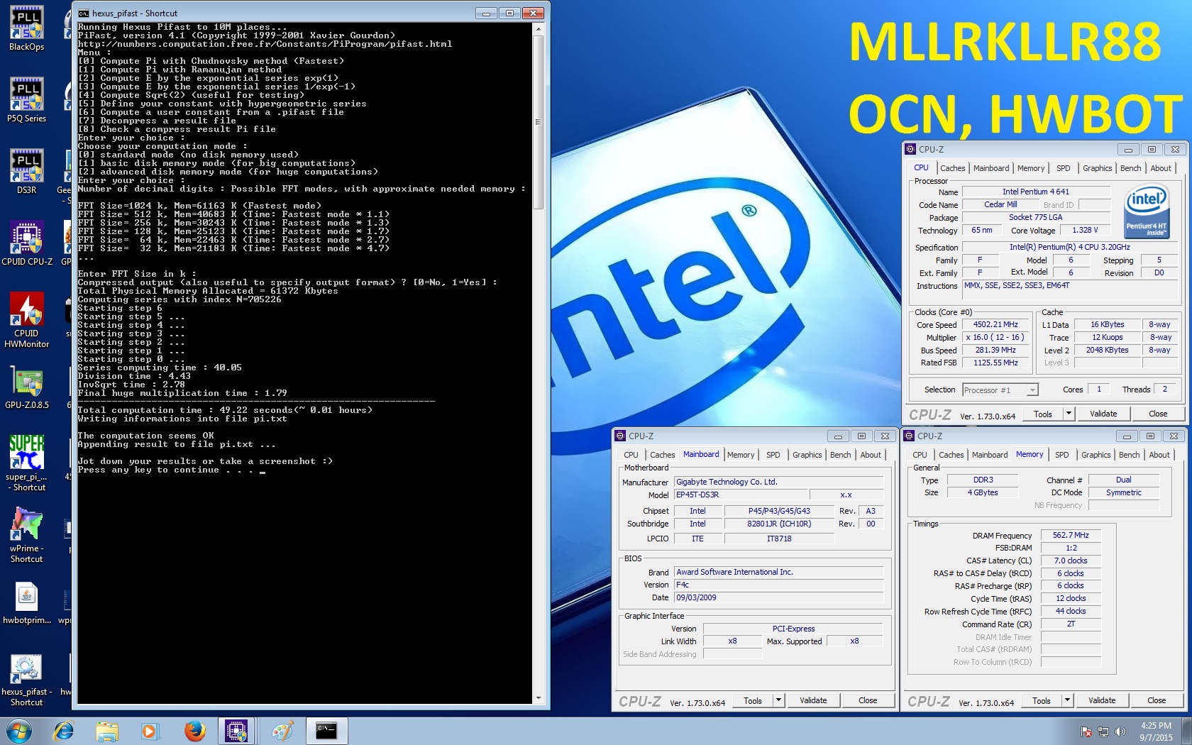
Task: Open the BlackOps desktop shortcut
Action: coord(26,28)
